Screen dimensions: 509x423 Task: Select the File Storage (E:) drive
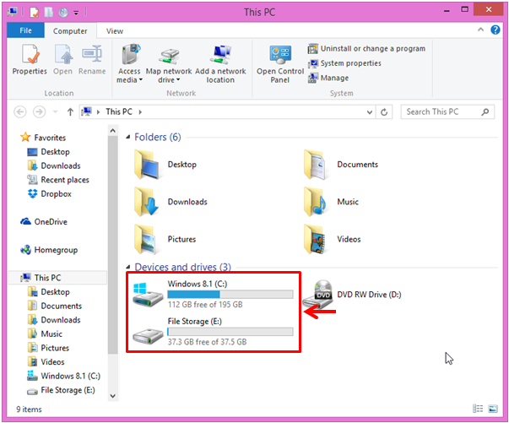213,332
